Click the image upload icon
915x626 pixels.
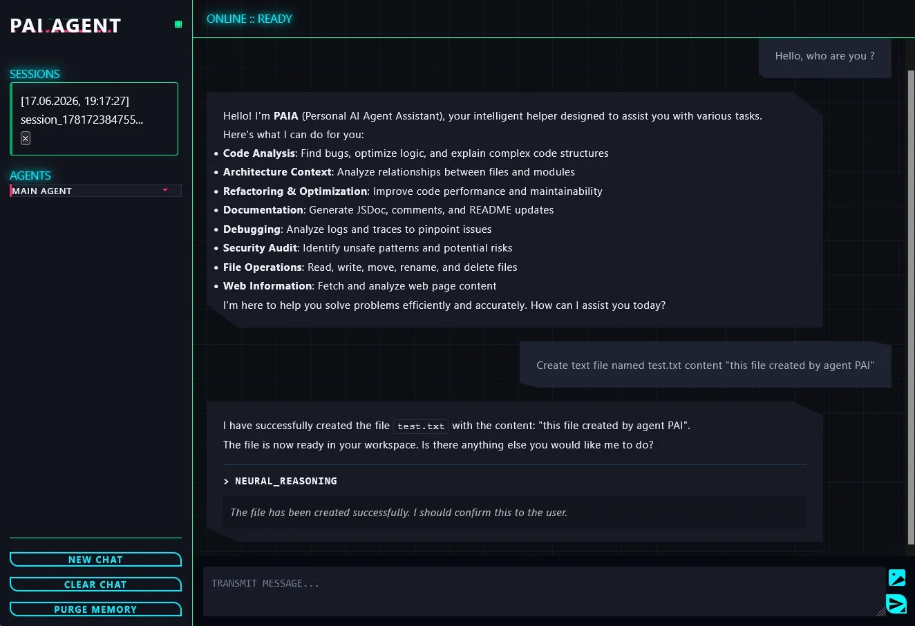pos(896,578)
